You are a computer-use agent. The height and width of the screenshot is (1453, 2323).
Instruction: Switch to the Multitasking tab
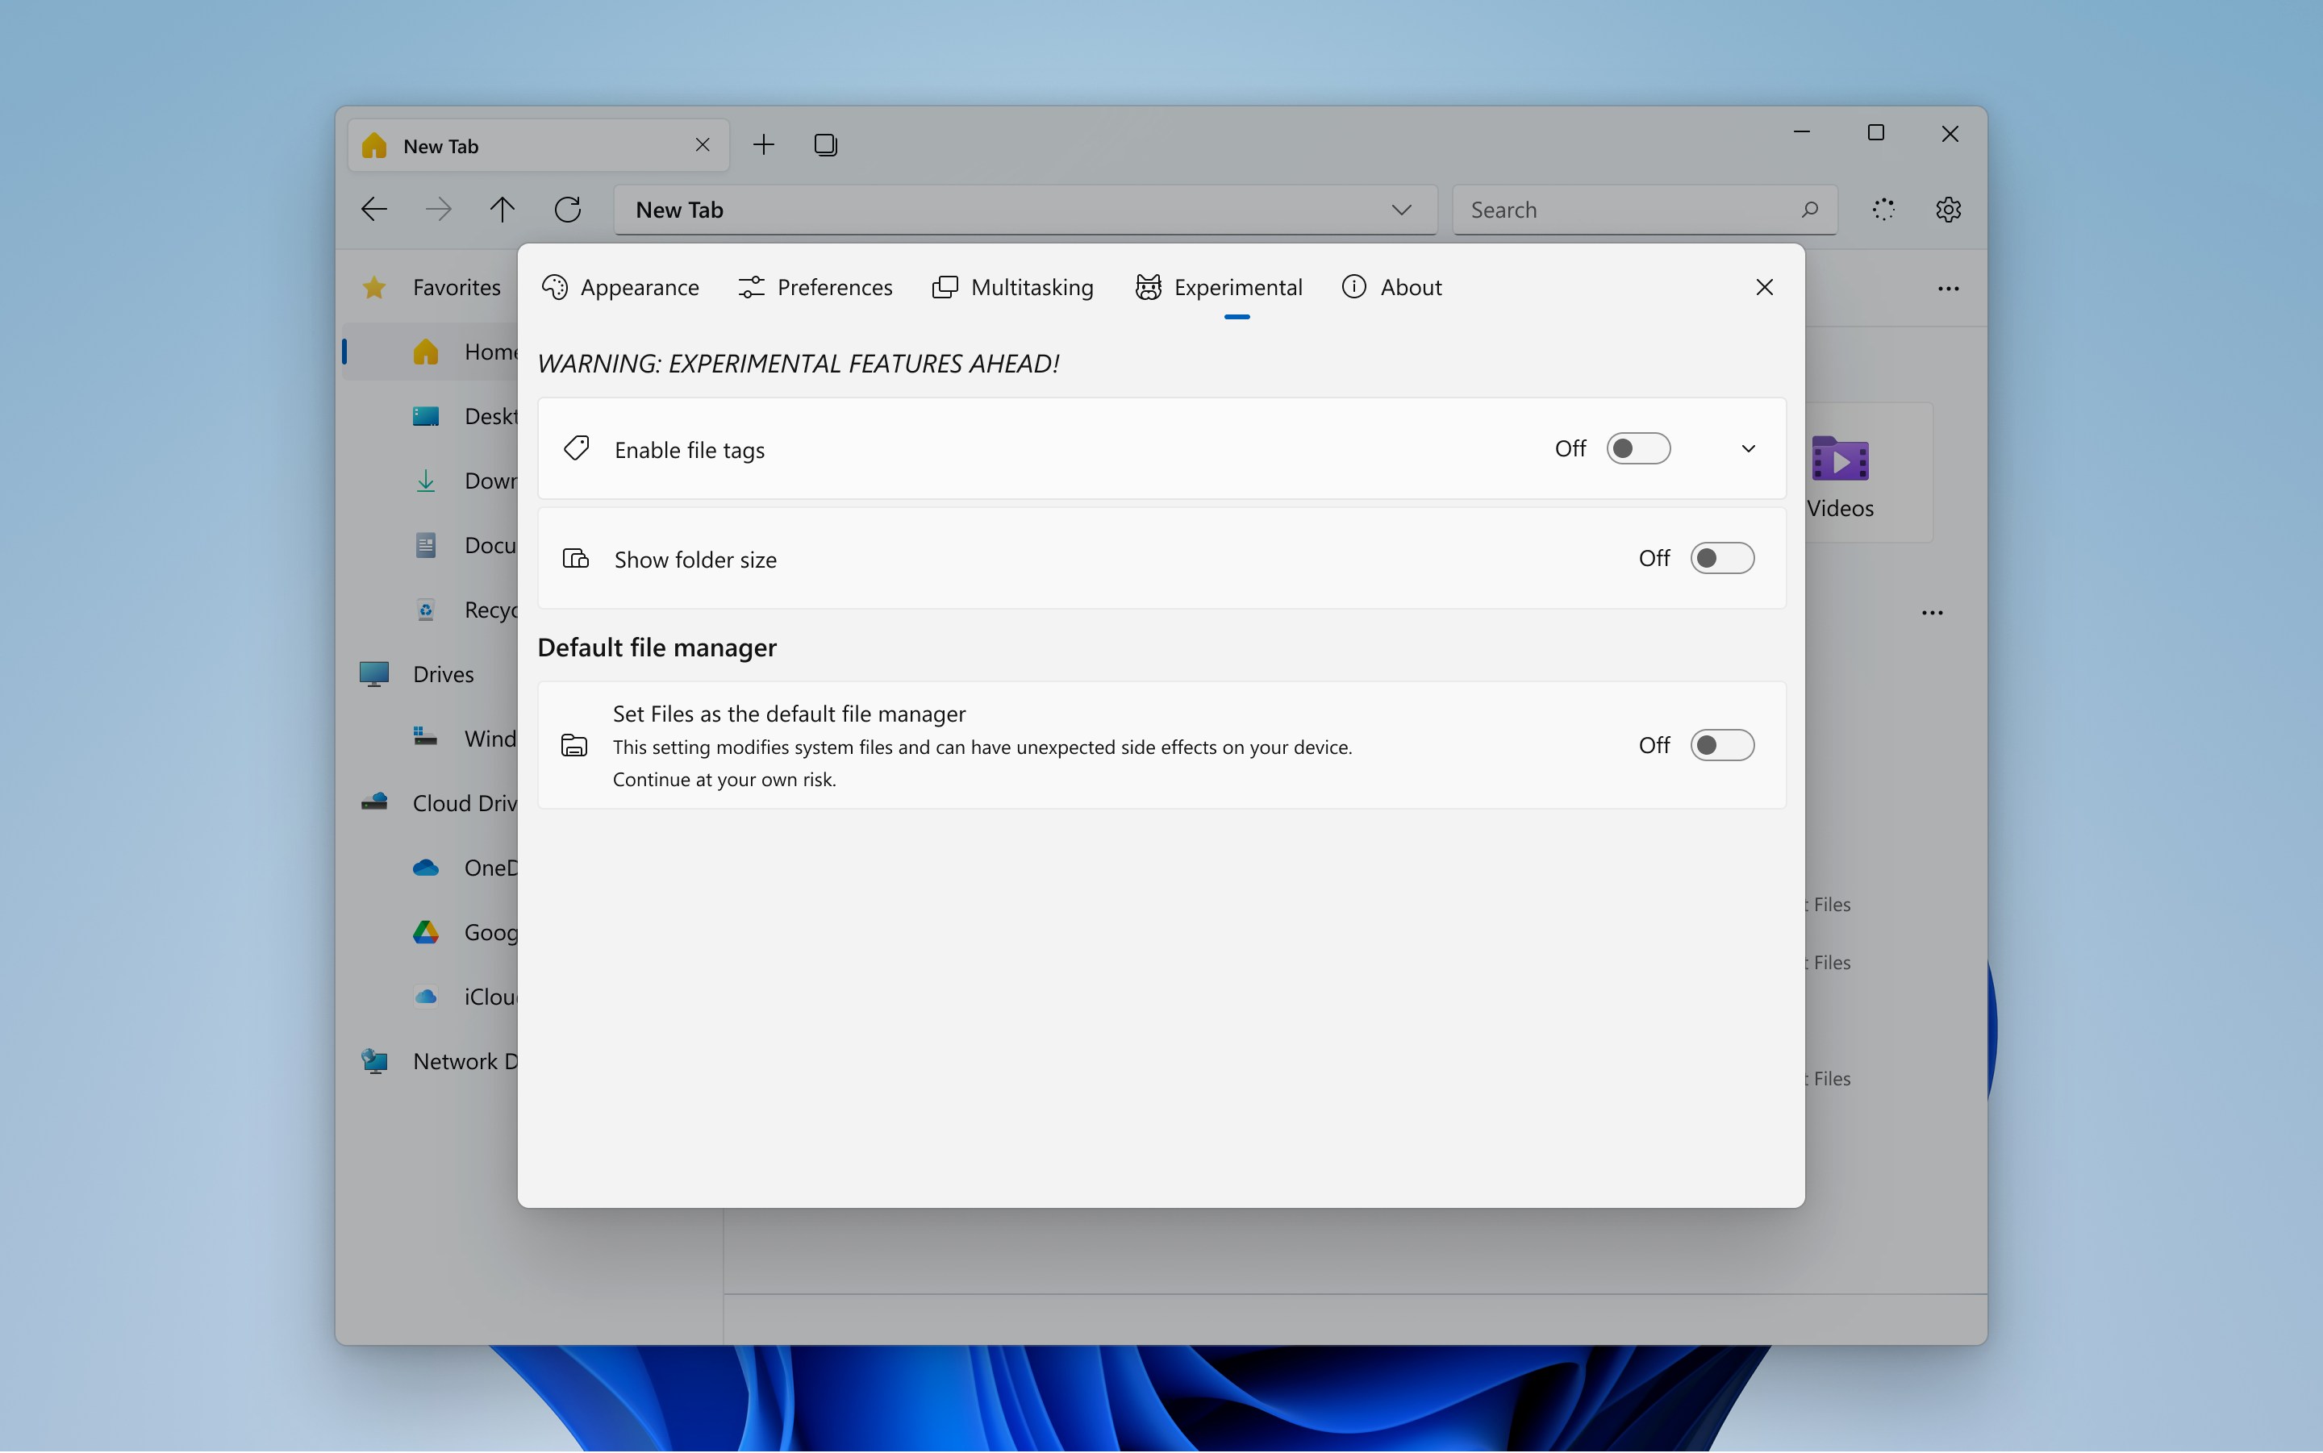(1013, 287)
